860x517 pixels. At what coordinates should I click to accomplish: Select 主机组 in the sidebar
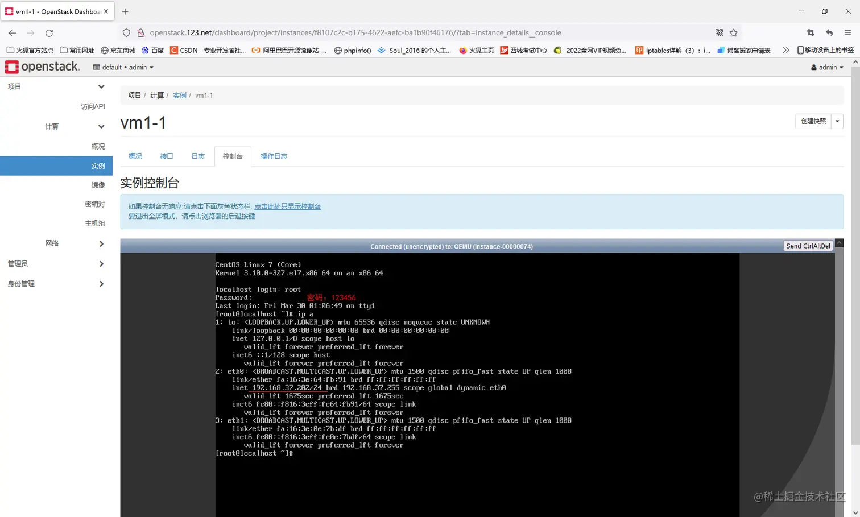95,224
